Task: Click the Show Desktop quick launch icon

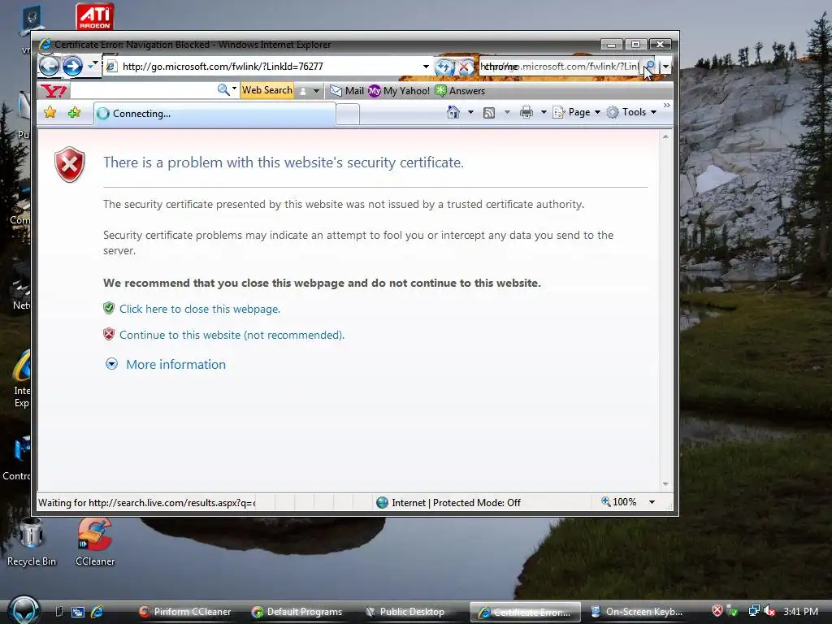Action: (58, 612)
